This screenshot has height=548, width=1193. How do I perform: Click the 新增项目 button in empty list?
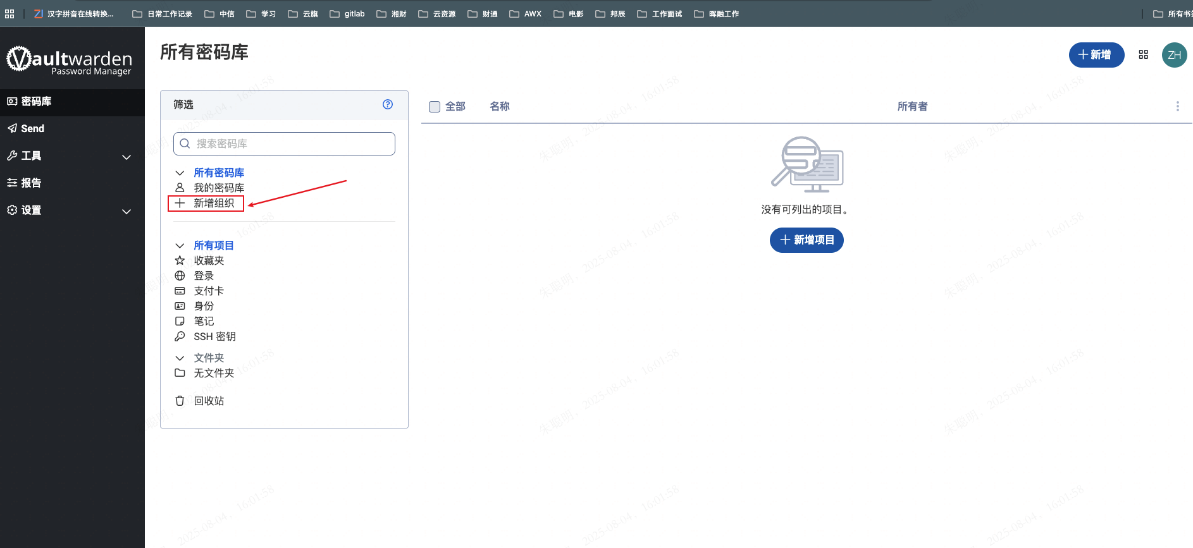(807, 240)
